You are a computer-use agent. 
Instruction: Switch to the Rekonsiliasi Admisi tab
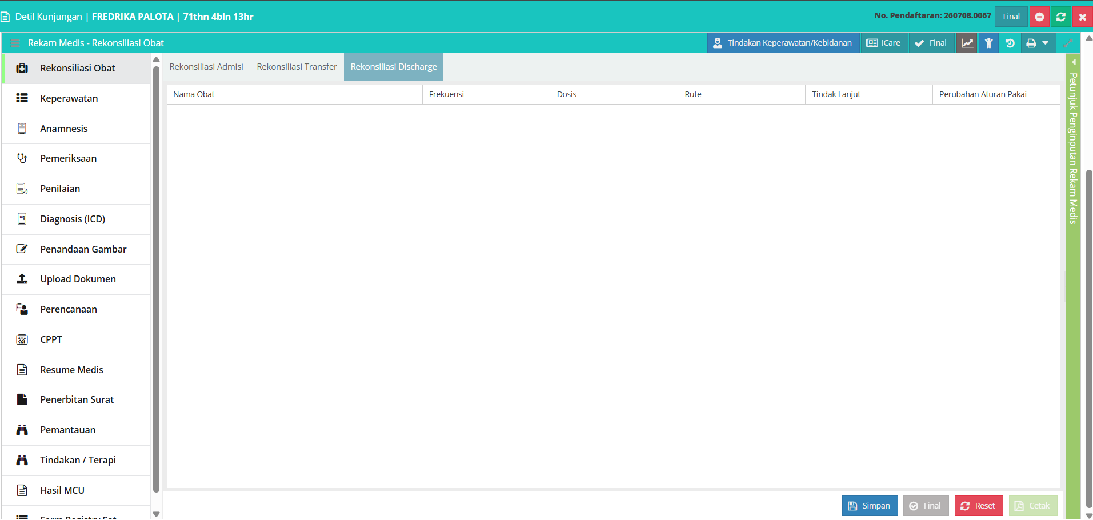(x=206, y=67)
